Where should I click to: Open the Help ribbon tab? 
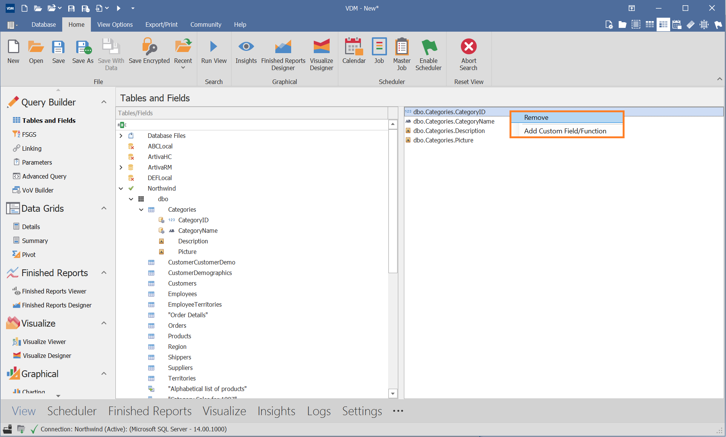point(240,24)
